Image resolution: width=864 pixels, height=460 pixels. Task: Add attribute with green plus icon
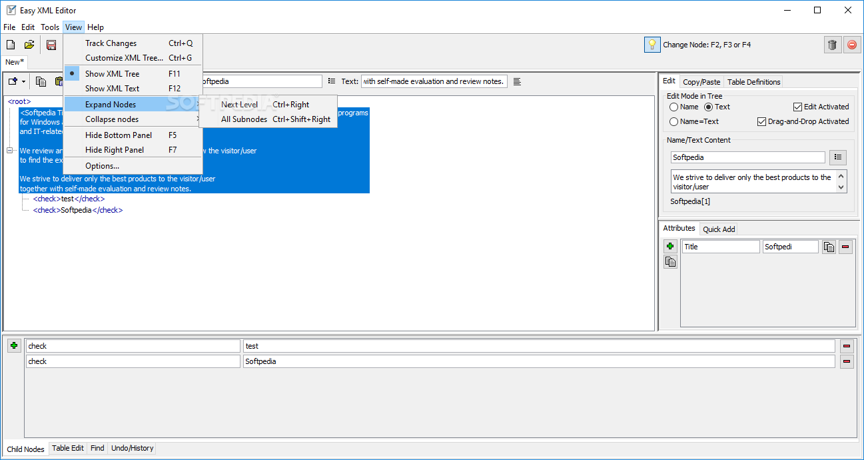pos(670,247)
